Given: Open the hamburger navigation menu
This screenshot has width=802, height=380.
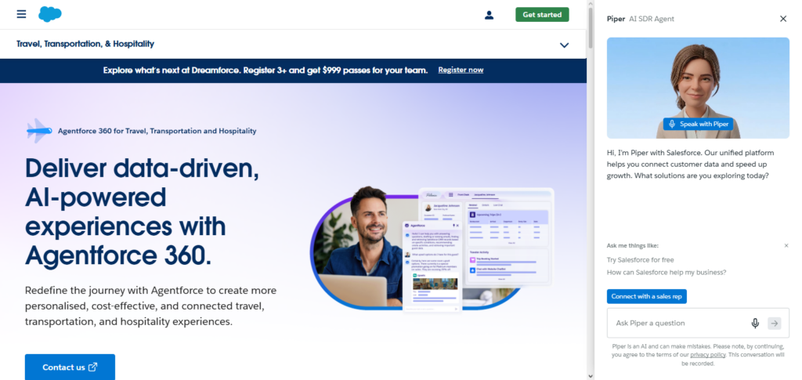Looking at the screenshot, I should (21, 14).
